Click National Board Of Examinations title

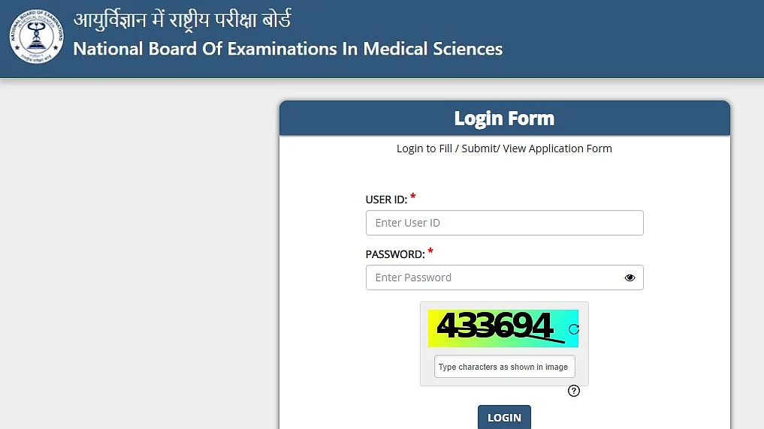[288, 49]
